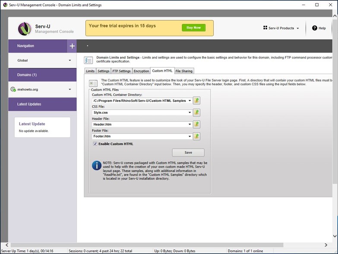Expand the Global navigation section
Screen dimensions: 338x254
tap(70, 60)
